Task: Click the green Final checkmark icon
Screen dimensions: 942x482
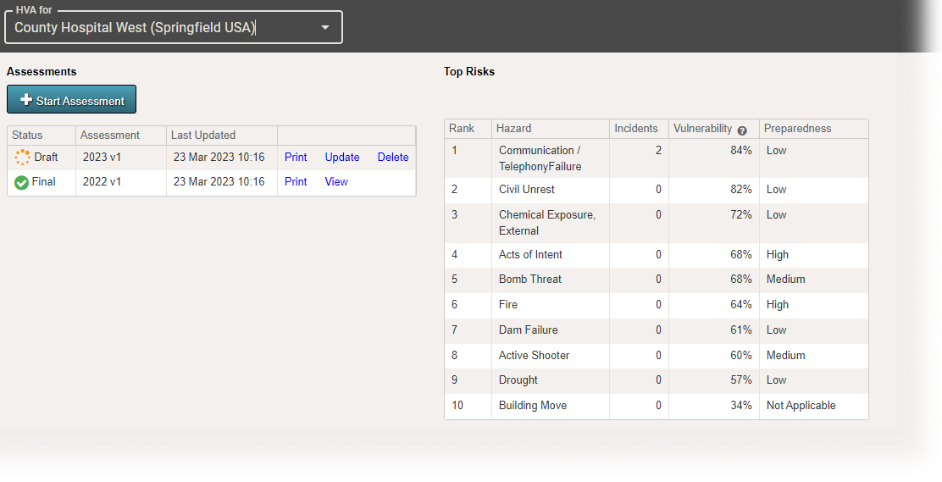Action: click(22, 182)
